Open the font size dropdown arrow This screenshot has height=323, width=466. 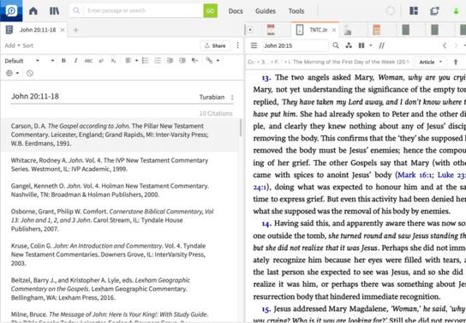pyautogui.click(x=52, y=61)
